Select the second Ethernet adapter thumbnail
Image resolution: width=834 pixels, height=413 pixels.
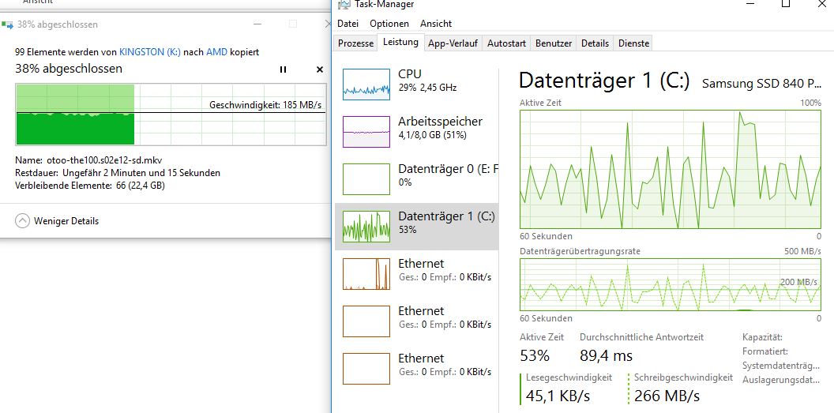(x=366, y=321)
